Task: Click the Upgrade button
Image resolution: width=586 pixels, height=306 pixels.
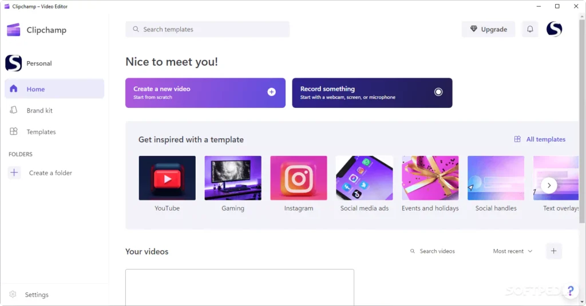Action: [x=488, y=29]
